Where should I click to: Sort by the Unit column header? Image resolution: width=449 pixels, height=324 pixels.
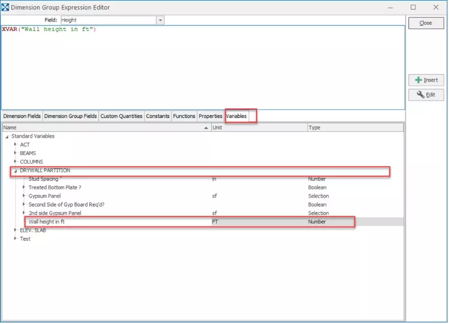point(259,128)
